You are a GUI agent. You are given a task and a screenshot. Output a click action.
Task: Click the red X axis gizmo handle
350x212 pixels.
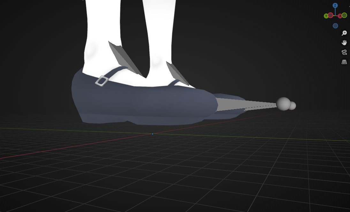340,16
